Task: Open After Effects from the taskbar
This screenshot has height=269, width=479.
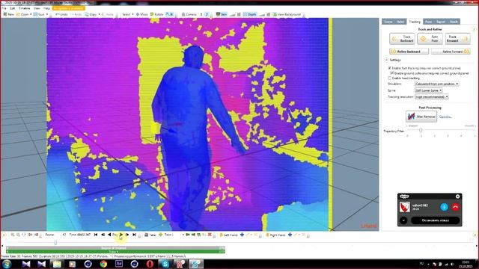Action: [119, 264]
